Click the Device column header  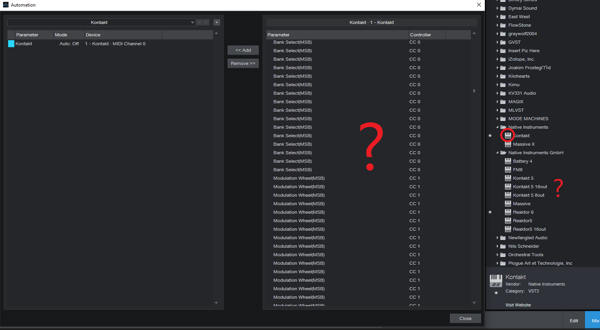tap(123, 35)
